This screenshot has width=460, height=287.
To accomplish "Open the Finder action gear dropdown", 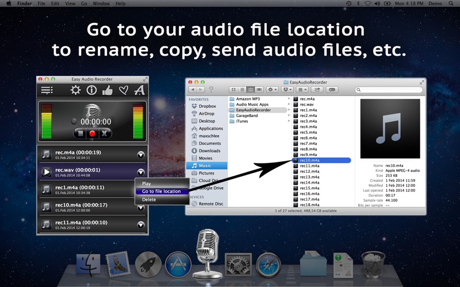I will pos(272,90).
